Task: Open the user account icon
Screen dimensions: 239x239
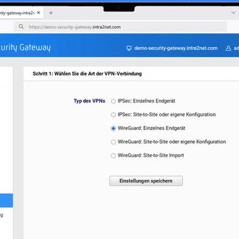Action: click(228, 48)
